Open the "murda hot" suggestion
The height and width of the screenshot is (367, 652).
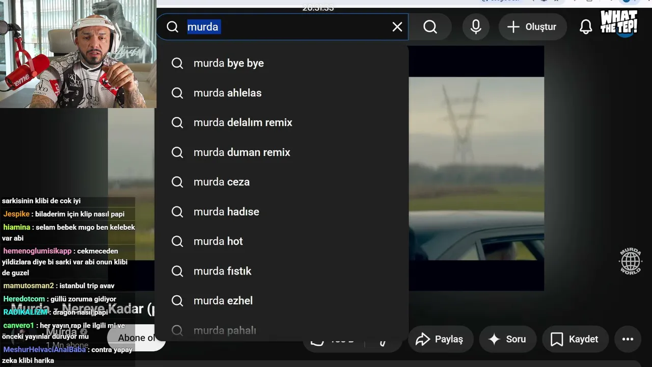282,241
